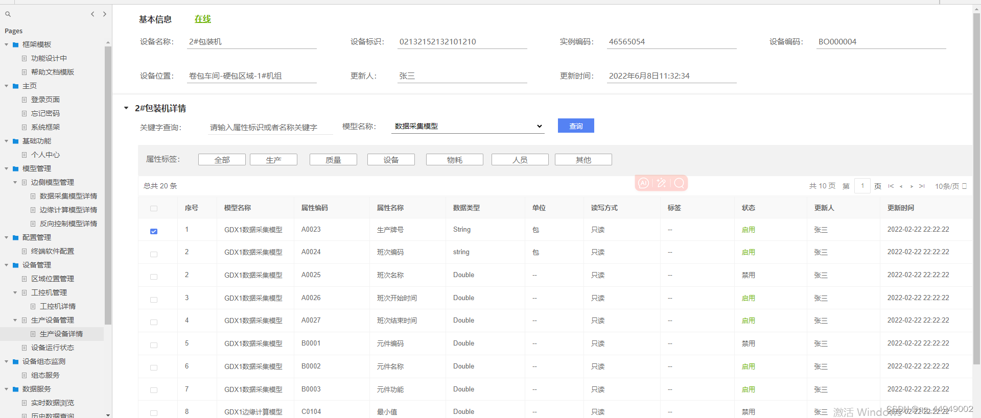Screen dimensions: 981x418
Task: Collapse the 配置管理 folder arrow
Action: point(7,237)
